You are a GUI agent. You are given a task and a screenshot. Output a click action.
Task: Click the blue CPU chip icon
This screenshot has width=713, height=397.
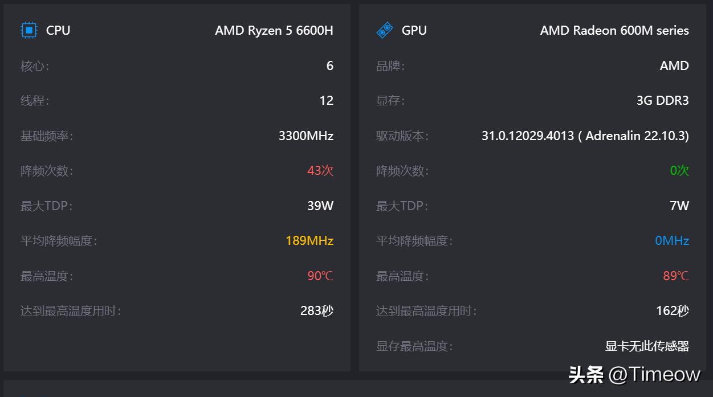(28, 30)
